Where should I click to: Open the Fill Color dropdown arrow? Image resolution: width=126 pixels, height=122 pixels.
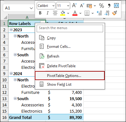[68, 13]
